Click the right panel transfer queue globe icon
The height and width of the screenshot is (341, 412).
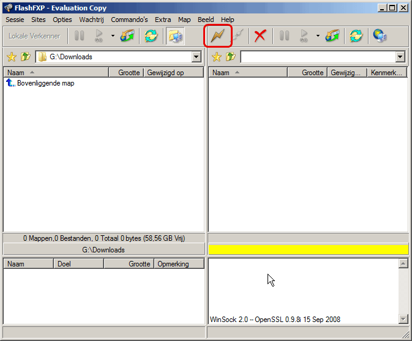332,35
